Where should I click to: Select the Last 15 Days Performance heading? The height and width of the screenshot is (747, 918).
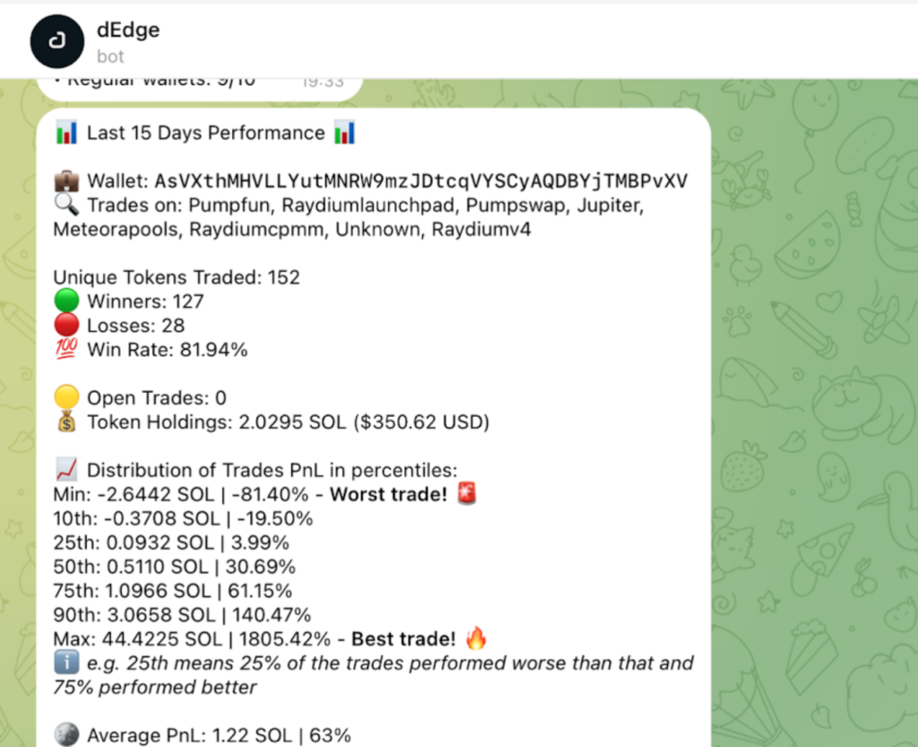(205, 133)
